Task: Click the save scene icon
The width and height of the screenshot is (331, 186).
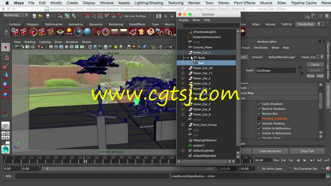Action: click(x=48, y=16)
